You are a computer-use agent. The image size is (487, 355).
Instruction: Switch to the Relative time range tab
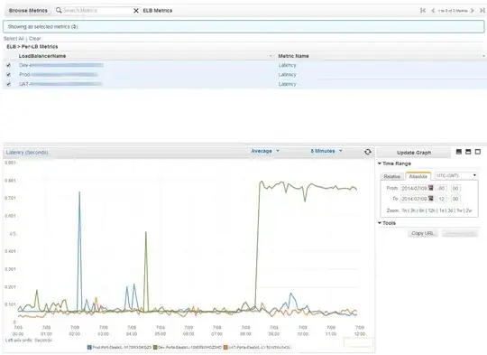click(x=392, y=176)
